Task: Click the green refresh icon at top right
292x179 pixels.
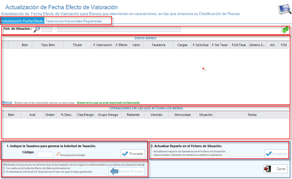Action: 285,30
